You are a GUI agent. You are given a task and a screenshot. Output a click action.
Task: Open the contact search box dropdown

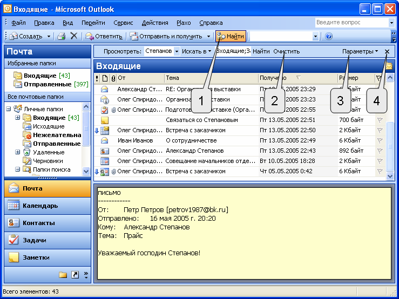[x=315, y=36]
